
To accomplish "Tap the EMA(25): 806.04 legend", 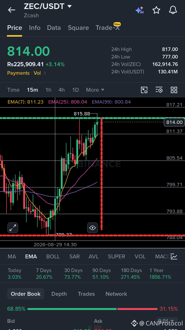I will click(68, 102).
